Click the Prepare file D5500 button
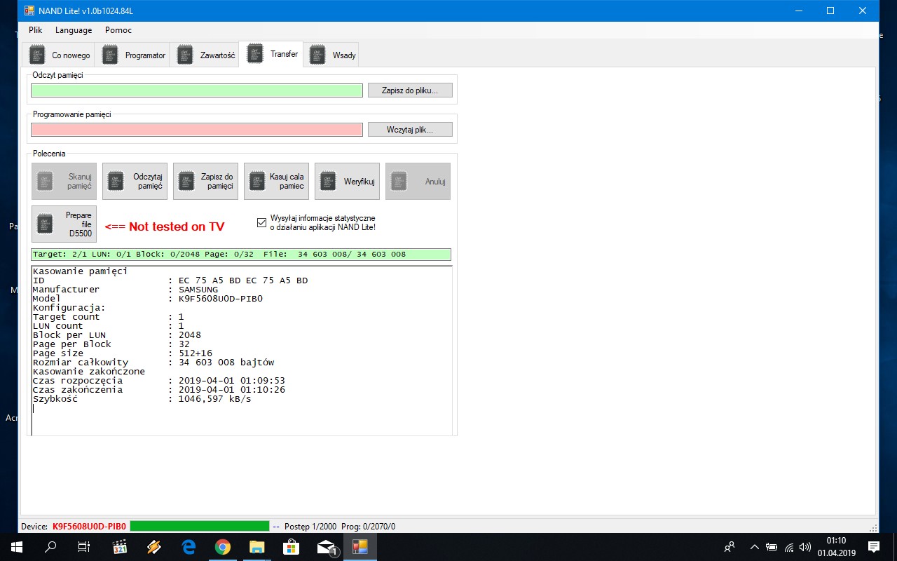This screenshot has width=897, height=561. pyautogui.click(x=64, y=224)
